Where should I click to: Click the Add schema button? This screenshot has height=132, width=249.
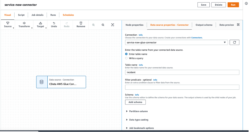[135, 102]
